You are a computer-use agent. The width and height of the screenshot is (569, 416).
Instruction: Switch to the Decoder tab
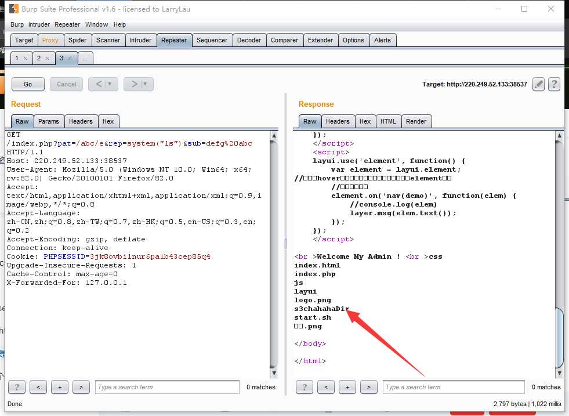pyautogui.click(x=249, y=40)
